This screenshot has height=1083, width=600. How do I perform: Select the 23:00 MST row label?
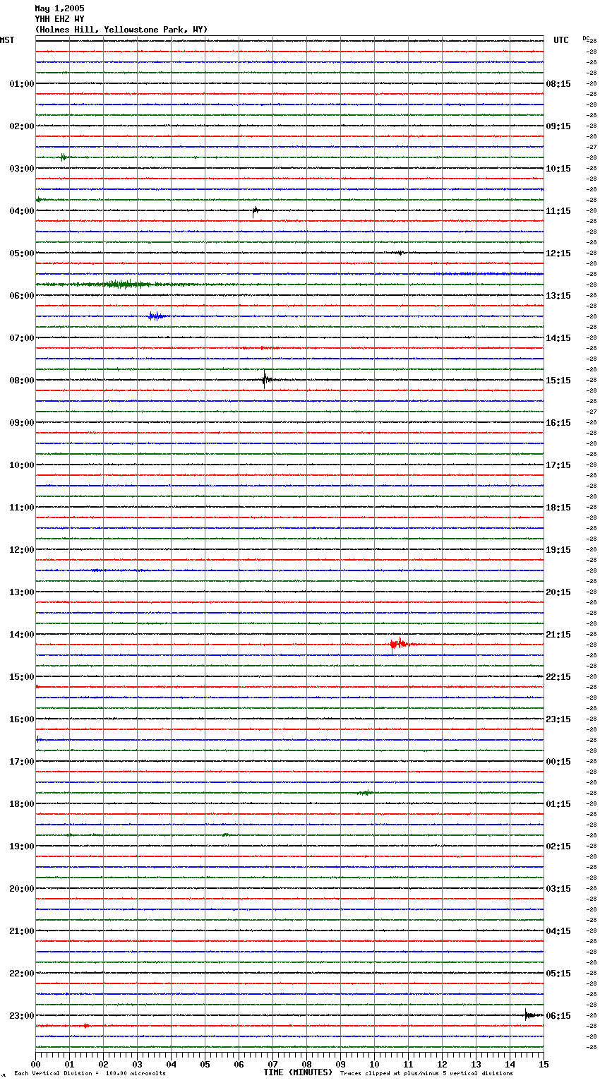(22, 1016)
